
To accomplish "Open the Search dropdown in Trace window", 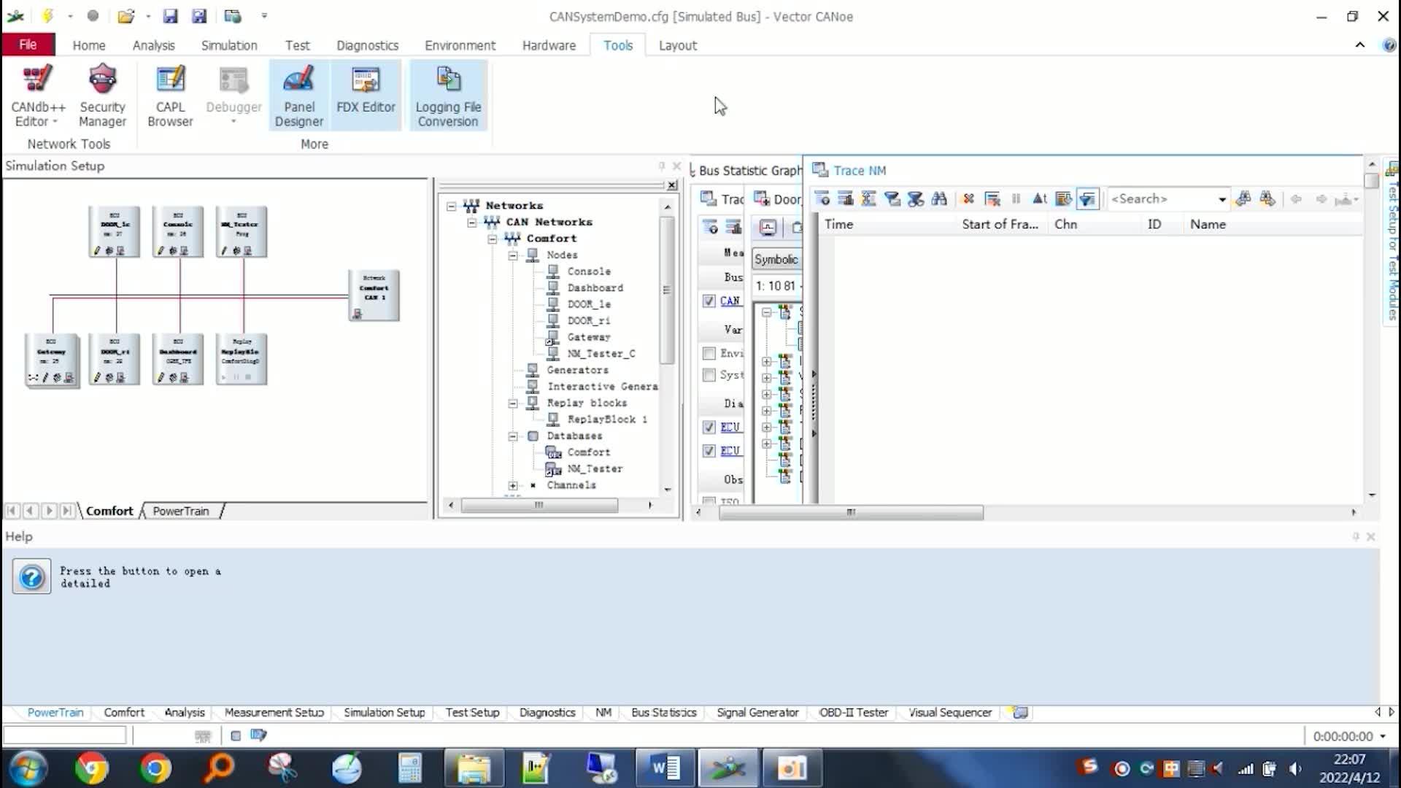I will pyautogui.click(x=1221, y=199).
